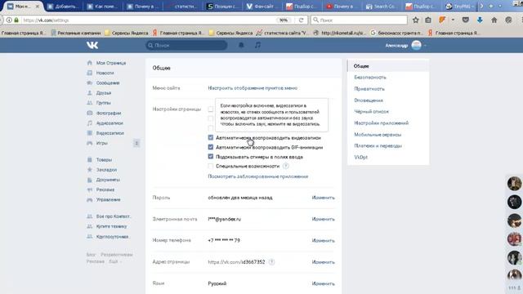Click Документы icon in sidebar
Image resolution: width=523 pixels, height=294 pixels.
(89, 180)
